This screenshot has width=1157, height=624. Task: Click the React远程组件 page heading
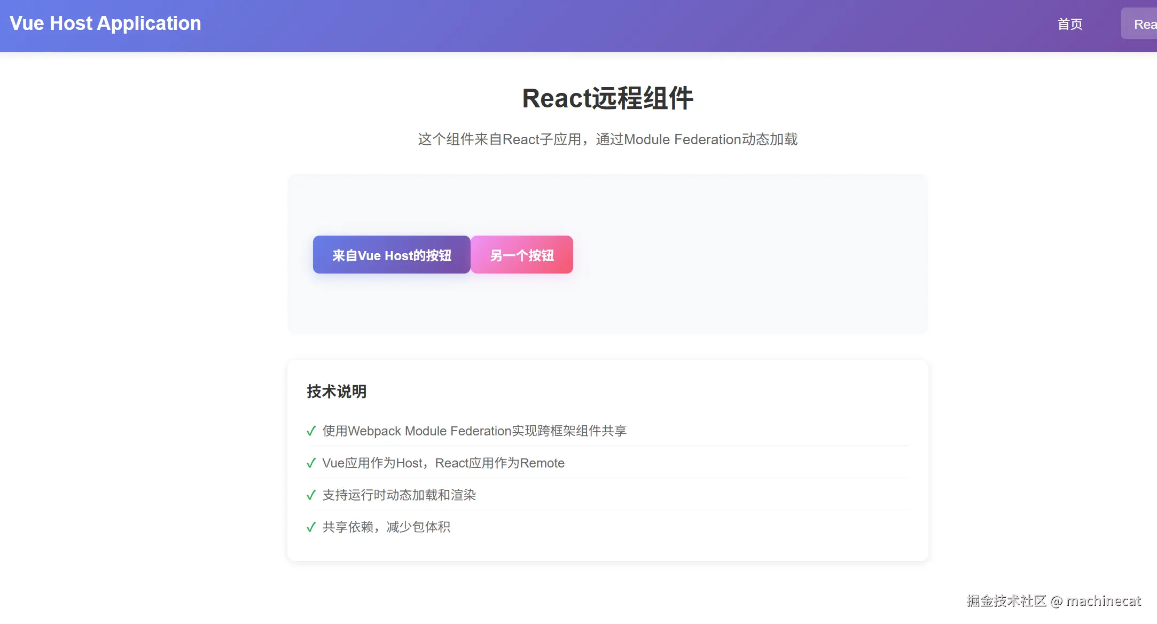607,98
